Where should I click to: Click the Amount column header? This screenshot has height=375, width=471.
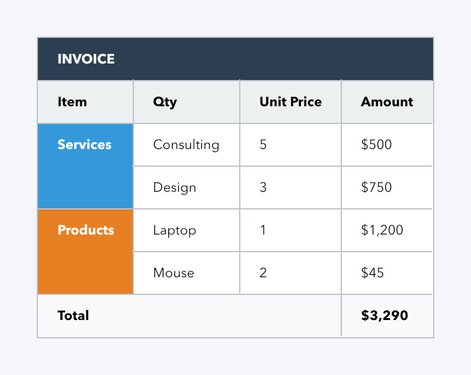click(387, 102)
